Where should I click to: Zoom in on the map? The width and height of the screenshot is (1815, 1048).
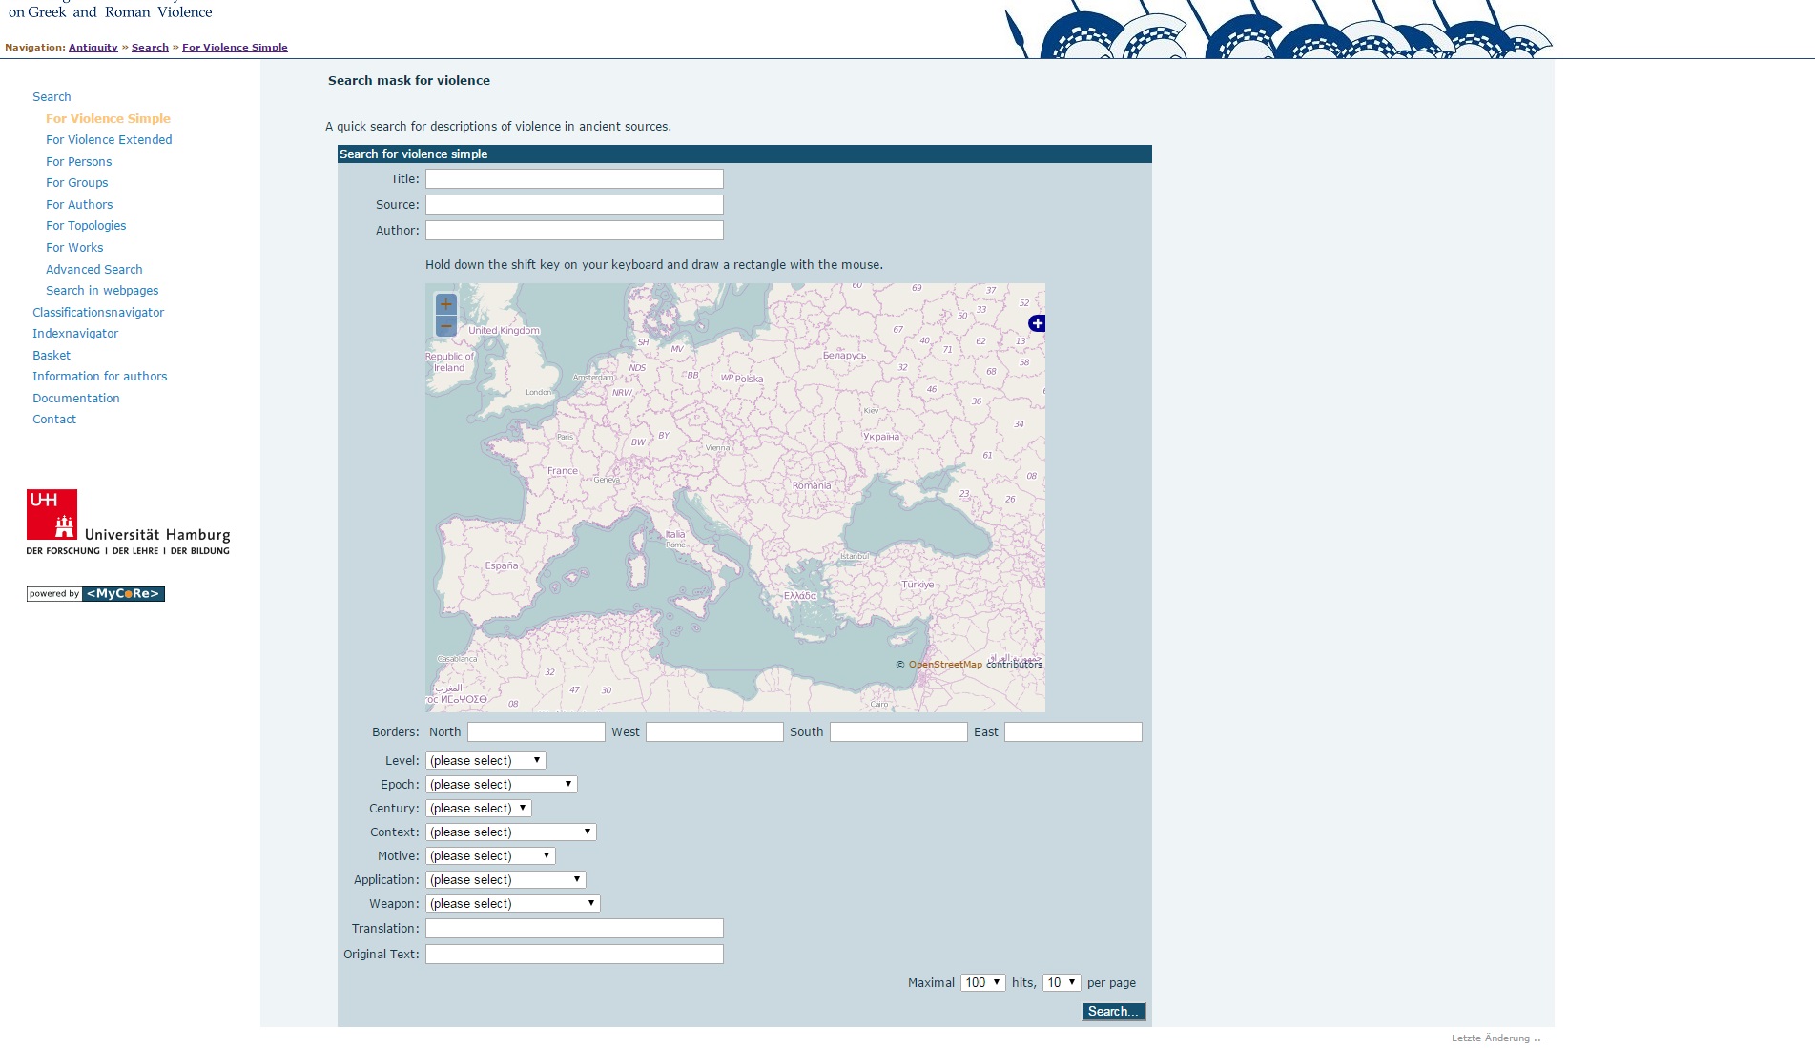tap(445, 305)
